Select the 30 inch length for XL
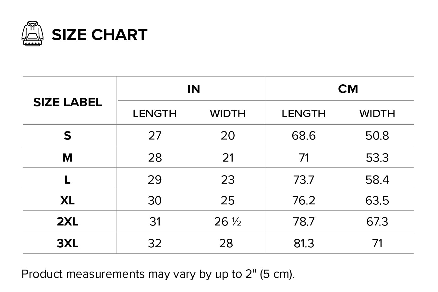The height and width of the screenshot is (292, 438). [155, 201]
